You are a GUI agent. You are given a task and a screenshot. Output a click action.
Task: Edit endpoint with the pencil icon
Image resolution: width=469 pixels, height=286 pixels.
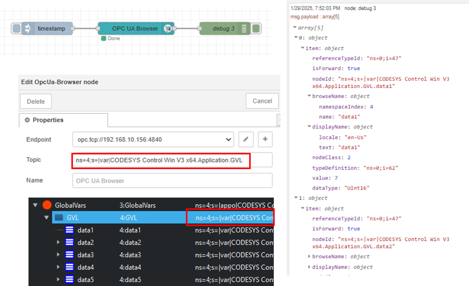pos(246,139)
